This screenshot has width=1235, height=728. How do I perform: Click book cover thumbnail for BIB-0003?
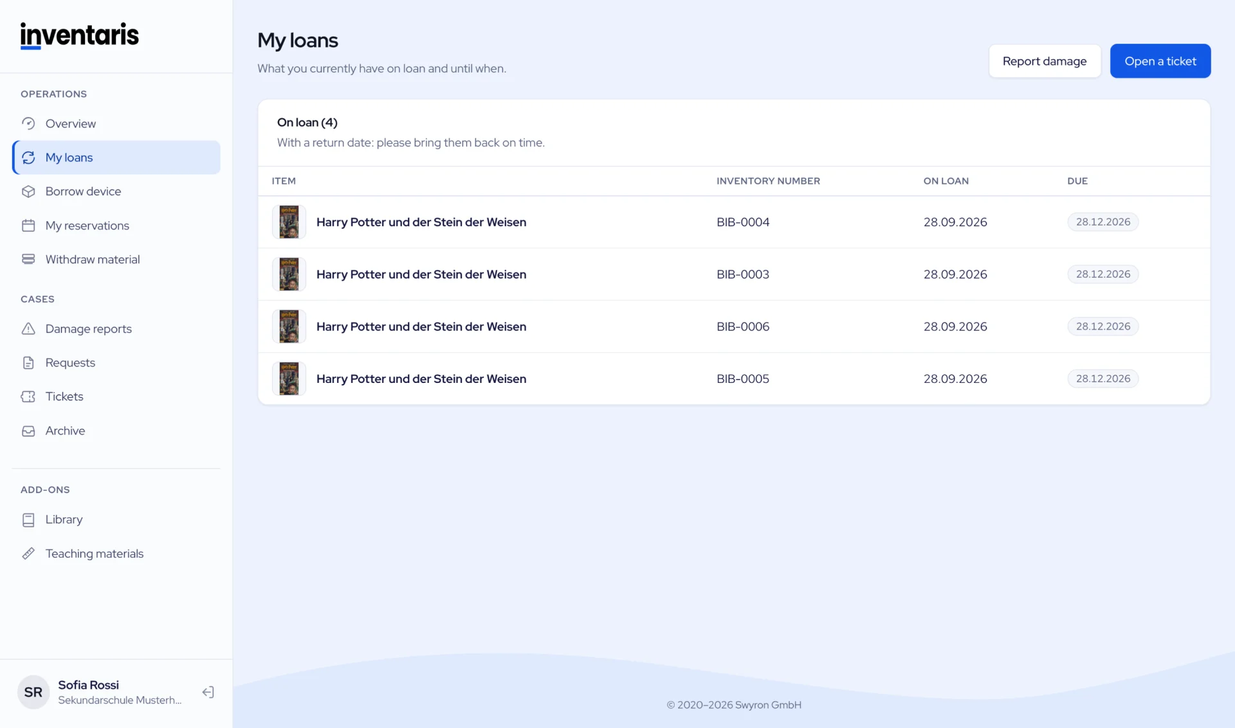coord(289,274)
